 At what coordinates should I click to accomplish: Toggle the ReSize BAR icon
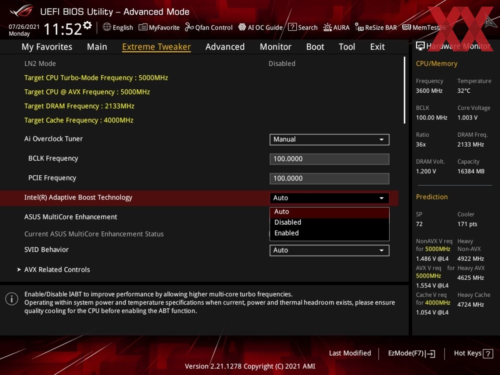click(x=359, y=27)
